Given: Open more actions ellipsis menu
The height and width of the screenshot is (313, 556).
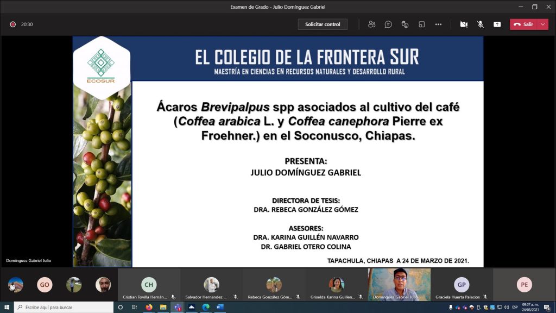Looking at the screenshot, I should click(x=438, y=24).
